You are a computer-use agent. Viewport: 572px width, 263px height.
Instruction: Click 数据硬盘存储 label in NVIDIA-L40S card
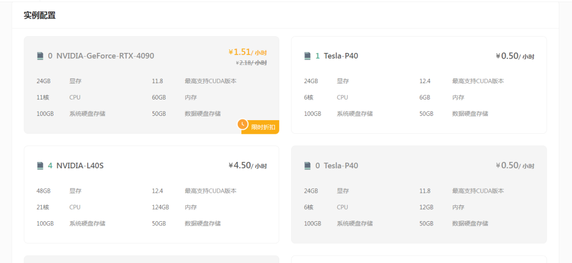coord(202,223)
